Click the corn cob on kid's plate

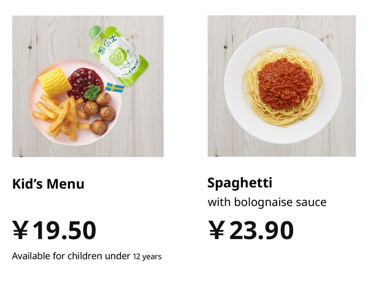(x=55, y=82)
